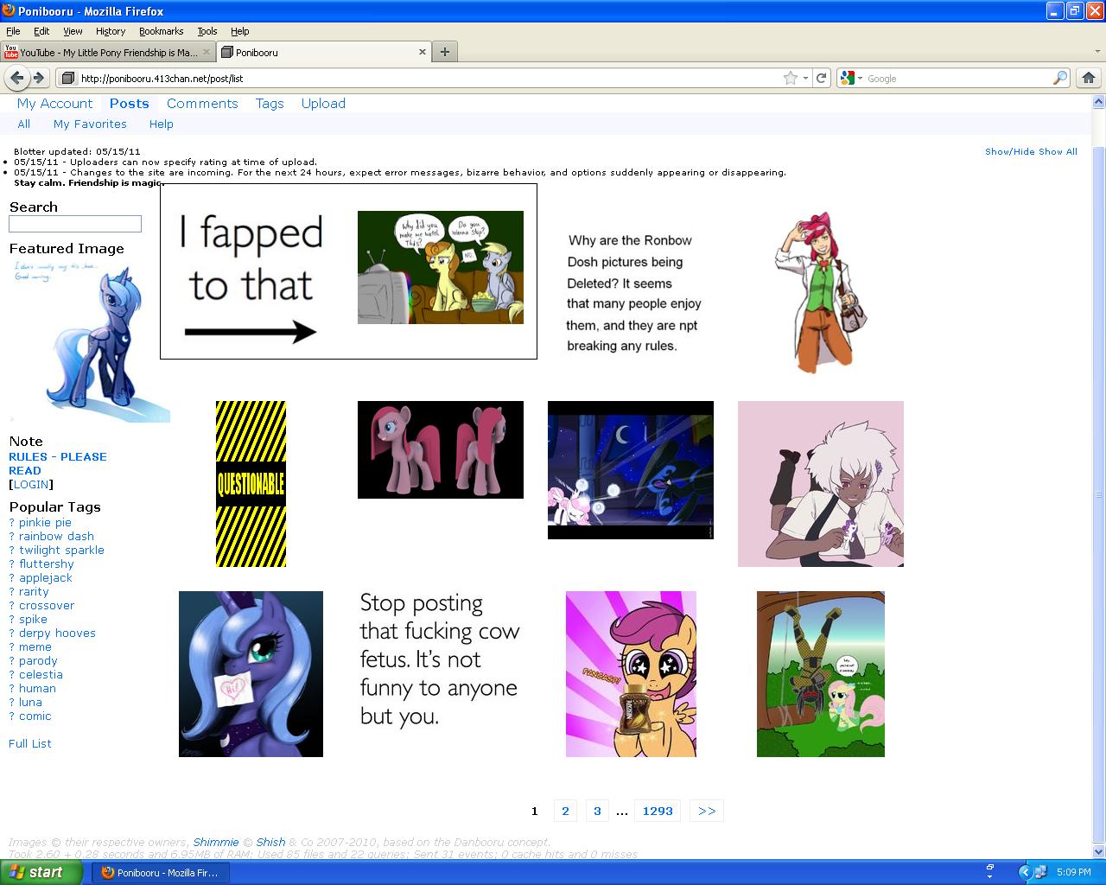This screenshot has width=1106, height=885.
Task: Select the derpy hooves tag
Action: click(x=57, y=634)
